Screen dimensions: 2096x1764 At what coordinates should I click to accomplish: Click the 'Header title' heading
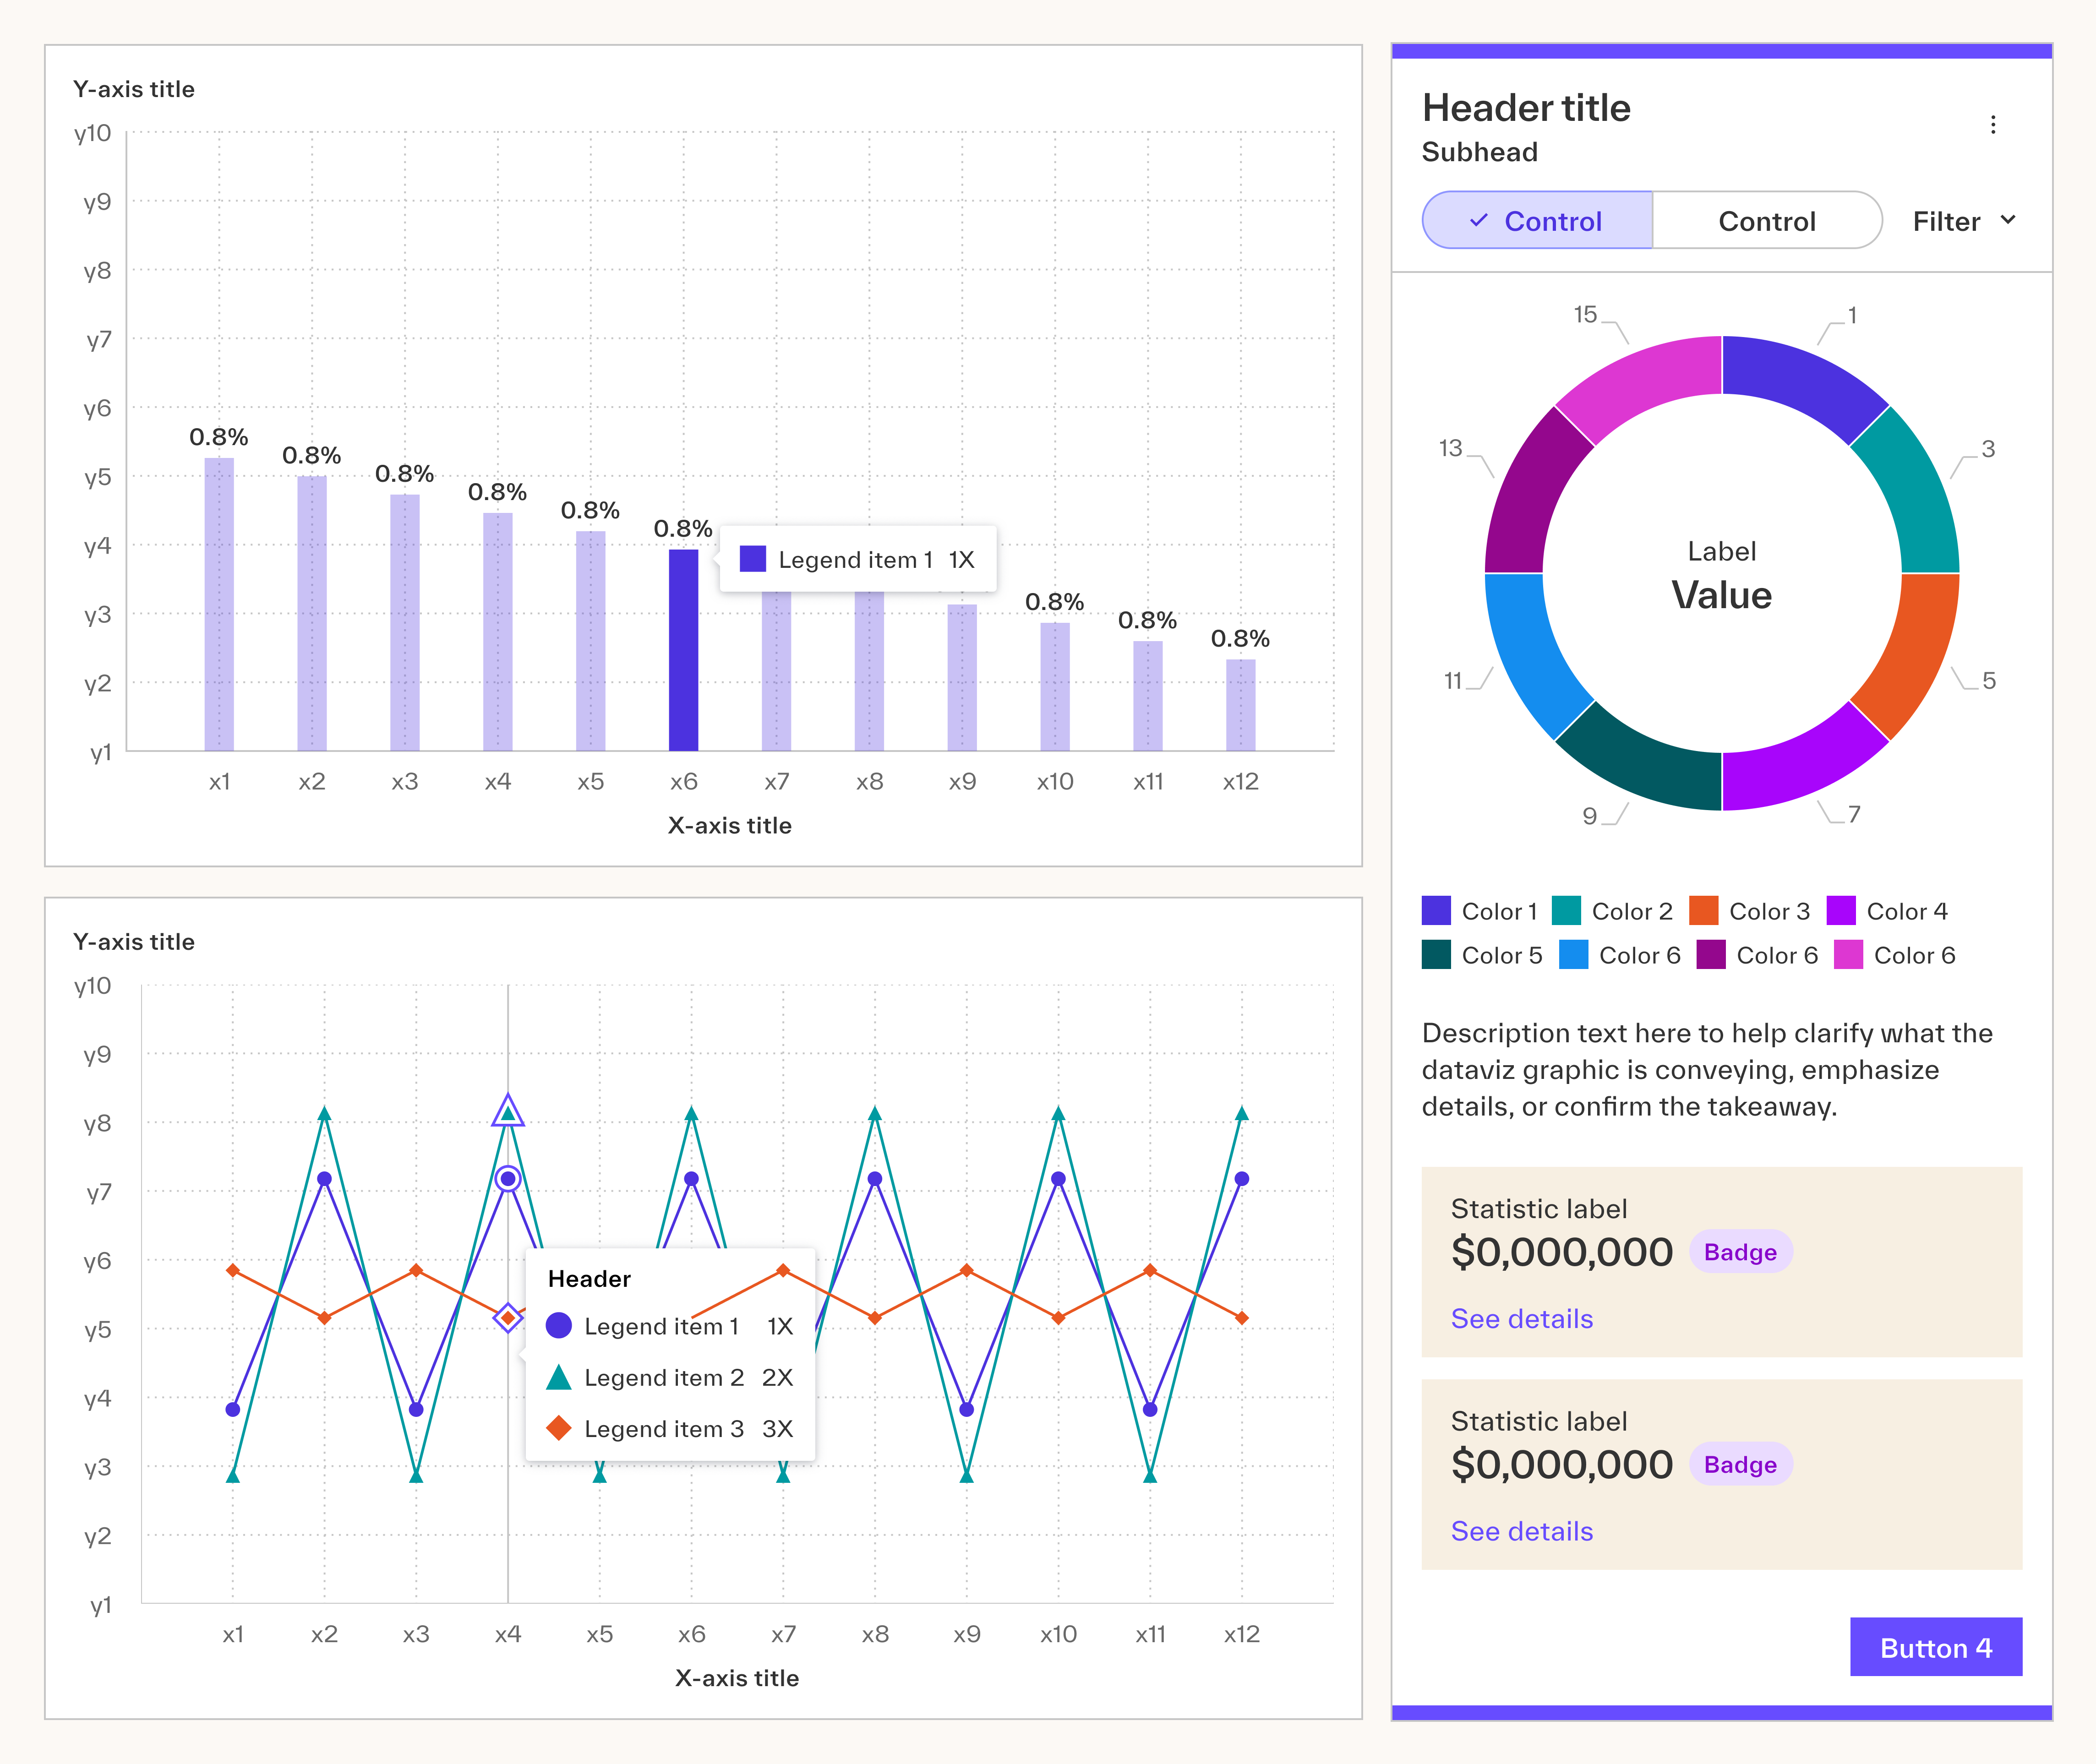(1526, 108)
